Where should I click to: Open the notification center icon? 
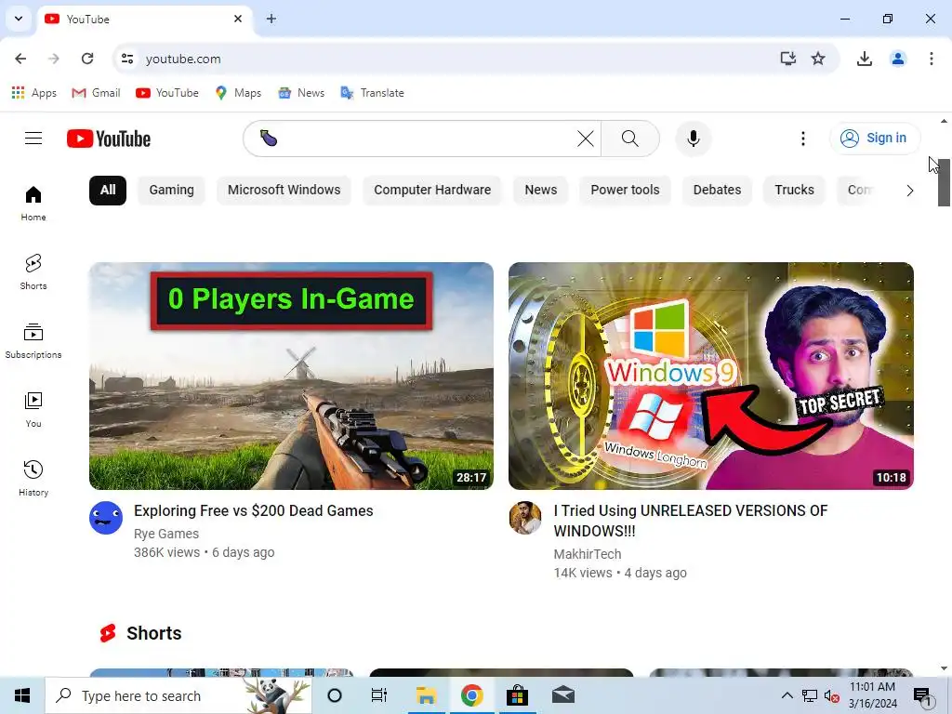click(923, 696)
